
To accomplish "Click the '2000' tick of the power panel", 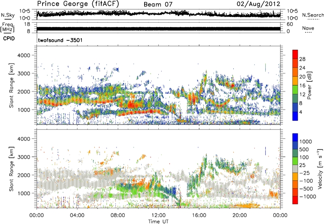I will coord(24,91).
